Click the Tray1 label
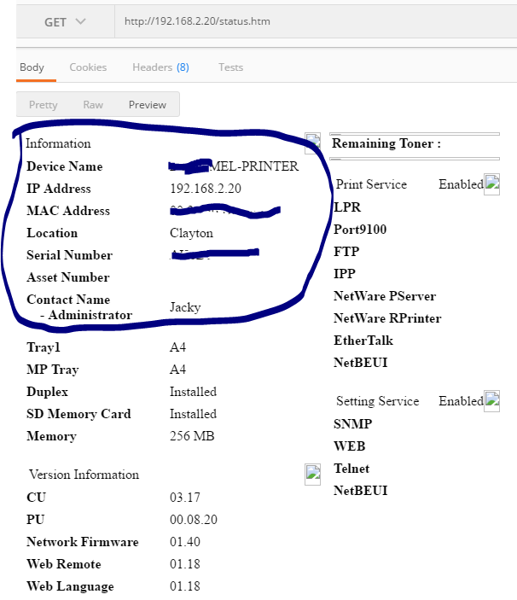 click(x=44, y=347)
